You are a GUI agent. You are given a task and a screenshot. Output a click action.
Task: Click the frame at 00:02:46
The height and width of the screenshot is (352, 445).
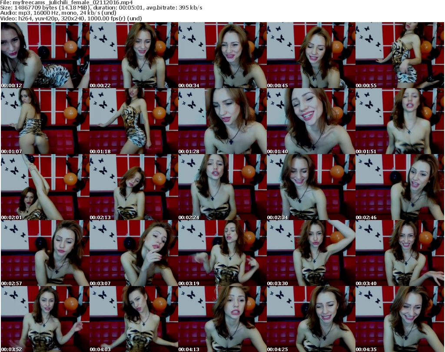[399, 187]
